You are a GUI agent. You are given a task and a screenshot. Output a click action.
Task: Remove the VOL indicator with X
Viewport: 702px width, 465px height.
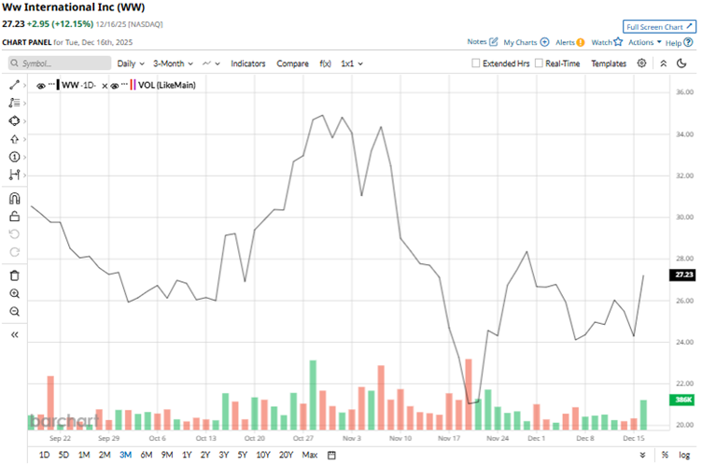tap(105, 86)
